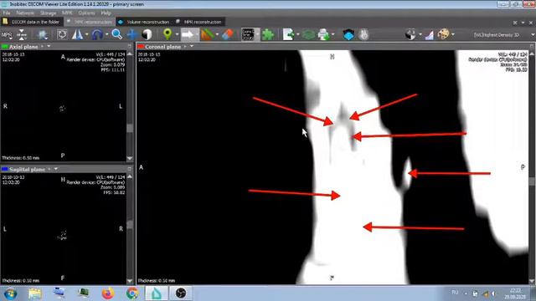The width and height of the screenshot is (536, 301).
Task: Open dropdown arrow next to blue arc tool
Action: [107, 34]
